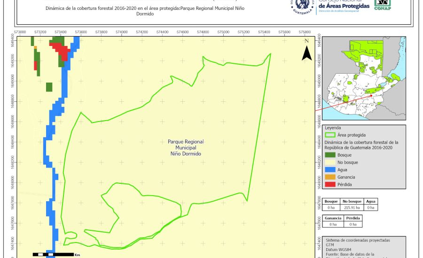Viewport: 423px width, 258px height.
Task: Select the No bosque pale yellow swatch
Action: point(331,162)
